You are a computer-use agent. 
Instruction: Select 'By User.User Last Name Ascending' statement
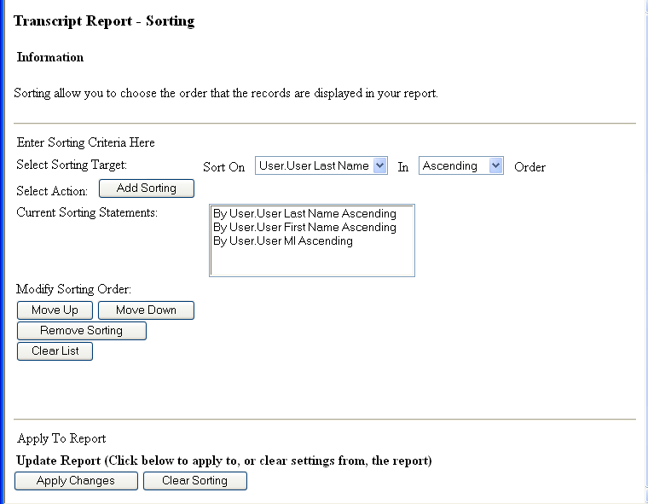pyautogui.click(x=304, y=213)
